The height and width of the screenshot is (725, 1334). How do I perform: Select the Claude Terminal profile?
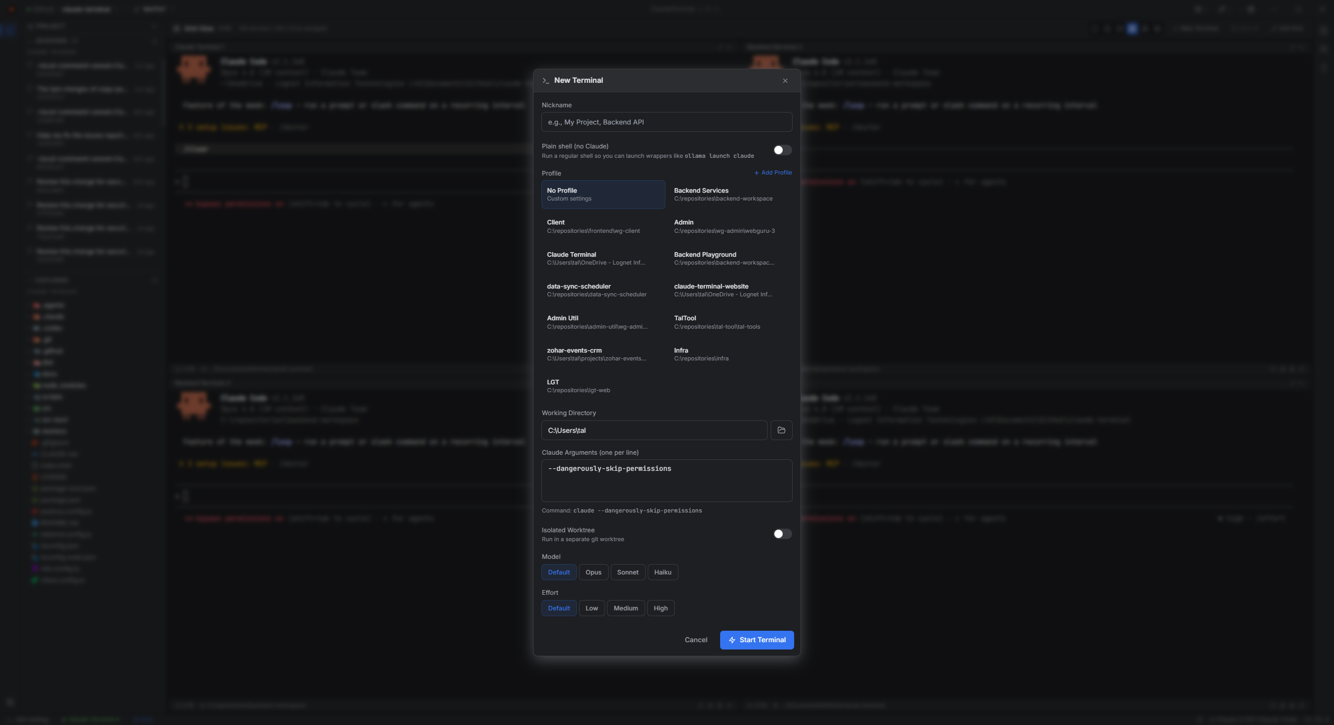603,258
